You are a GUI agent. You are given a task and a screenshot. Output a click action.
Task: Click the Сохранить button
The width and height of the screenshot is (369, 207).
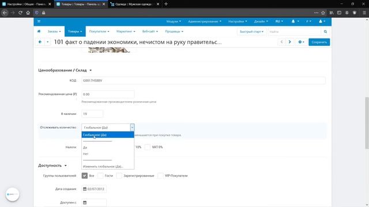(x=319, y=42)
